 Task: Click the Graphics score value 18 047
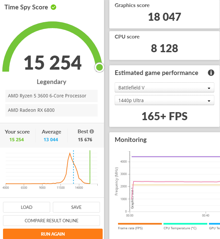click(x=164, y=17)
